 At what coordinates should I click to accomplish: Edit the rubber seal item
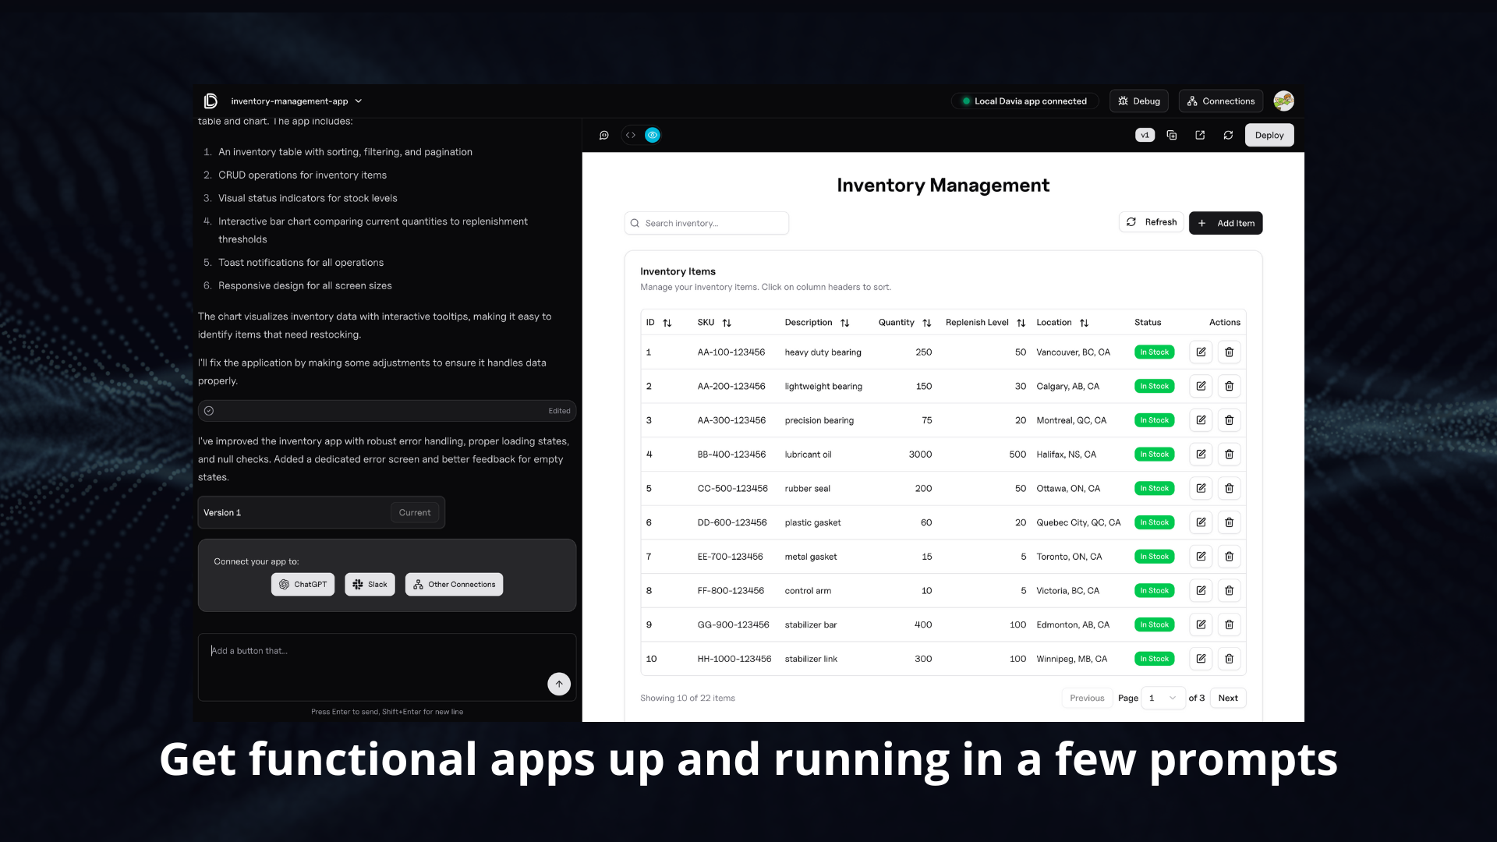point(1201,488)
